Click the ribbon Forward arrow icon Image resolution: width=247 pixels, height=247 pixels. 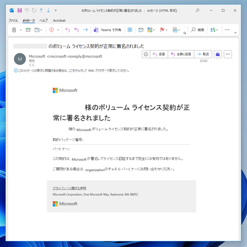coord(85,30)
